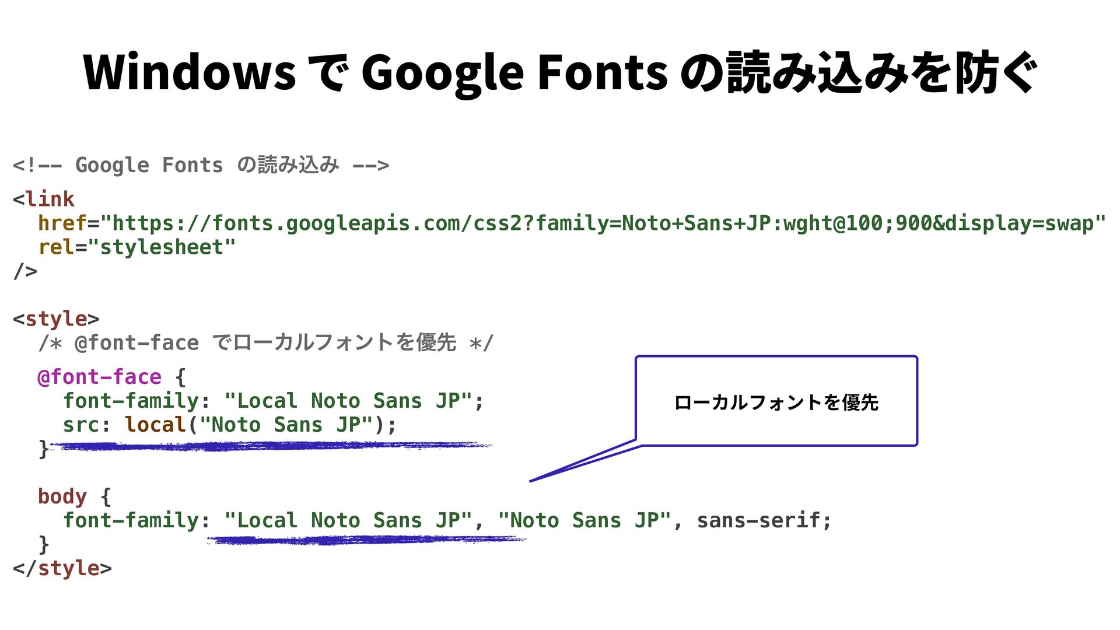Image resolution: width=1120 pixels, height=630 pixels.
Task: Click the @font-face rule keyword
Action: [100, 377]
